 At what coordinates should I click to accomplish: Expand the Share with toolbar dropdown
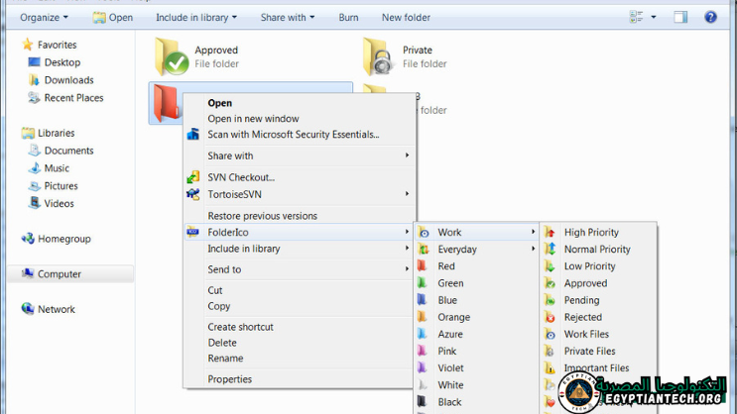[287, 17]
